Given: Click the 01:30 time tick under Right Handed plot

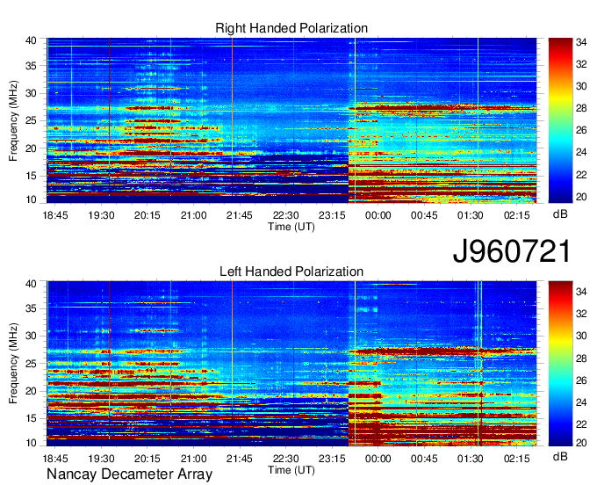Looking at the screenshot, I should 471,215.
